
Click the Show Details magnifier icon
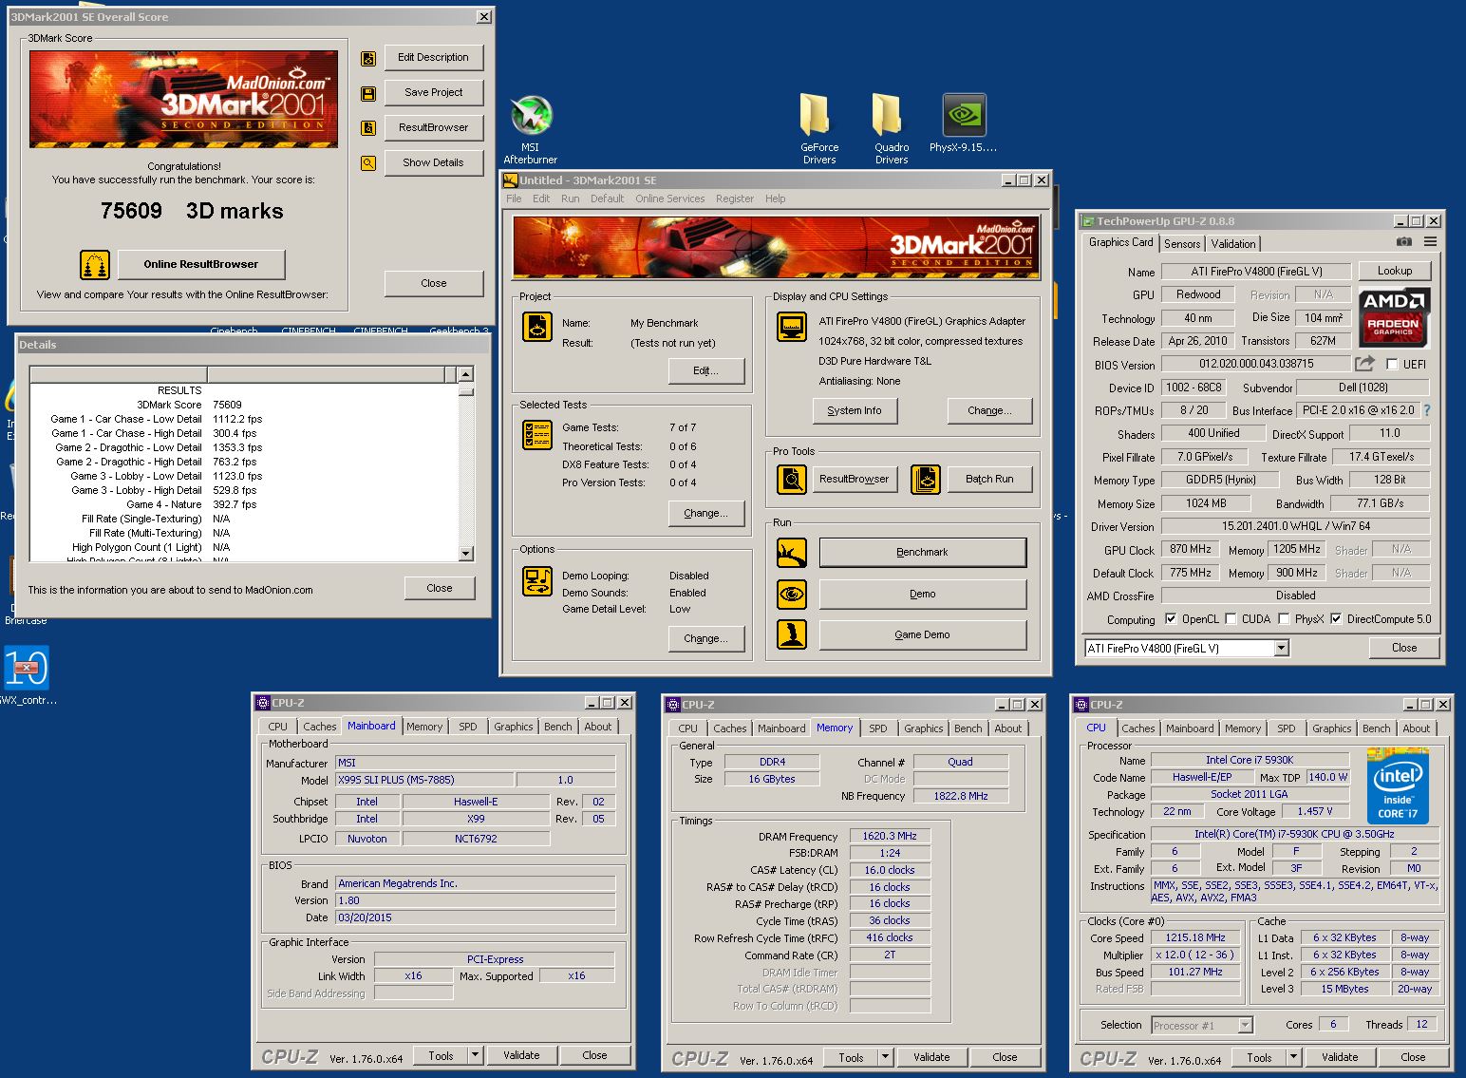(x=368, y=163)
